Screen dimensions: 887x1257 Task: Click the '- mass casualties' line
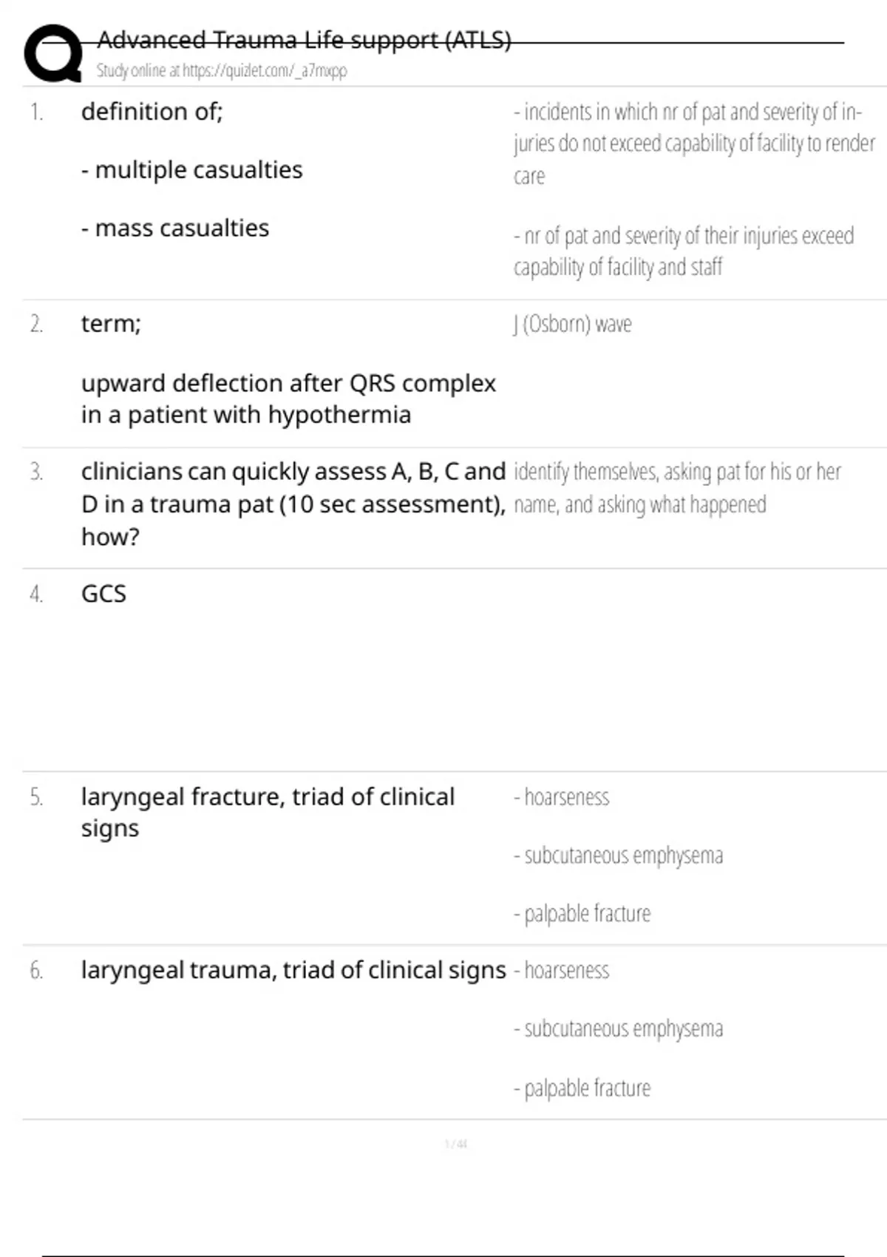pos(175,228)
